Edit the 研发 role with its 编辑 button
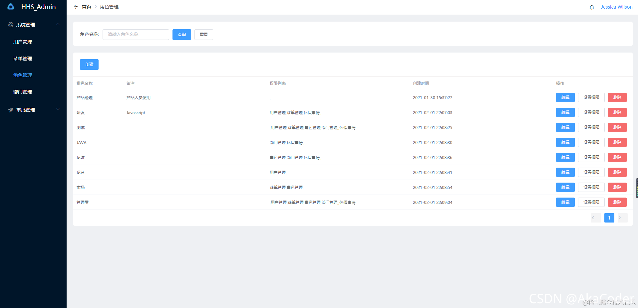 coord(565,112)
